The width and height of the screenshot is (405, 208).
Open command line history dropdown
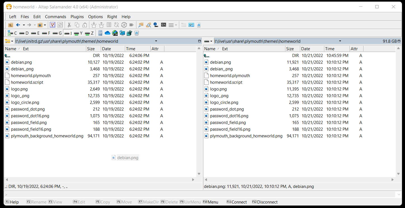coord(399,195)
